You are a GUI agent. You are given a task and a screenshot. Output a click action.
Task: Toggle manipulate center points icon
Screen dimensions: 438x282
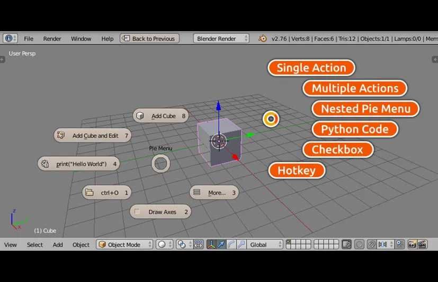199,245
